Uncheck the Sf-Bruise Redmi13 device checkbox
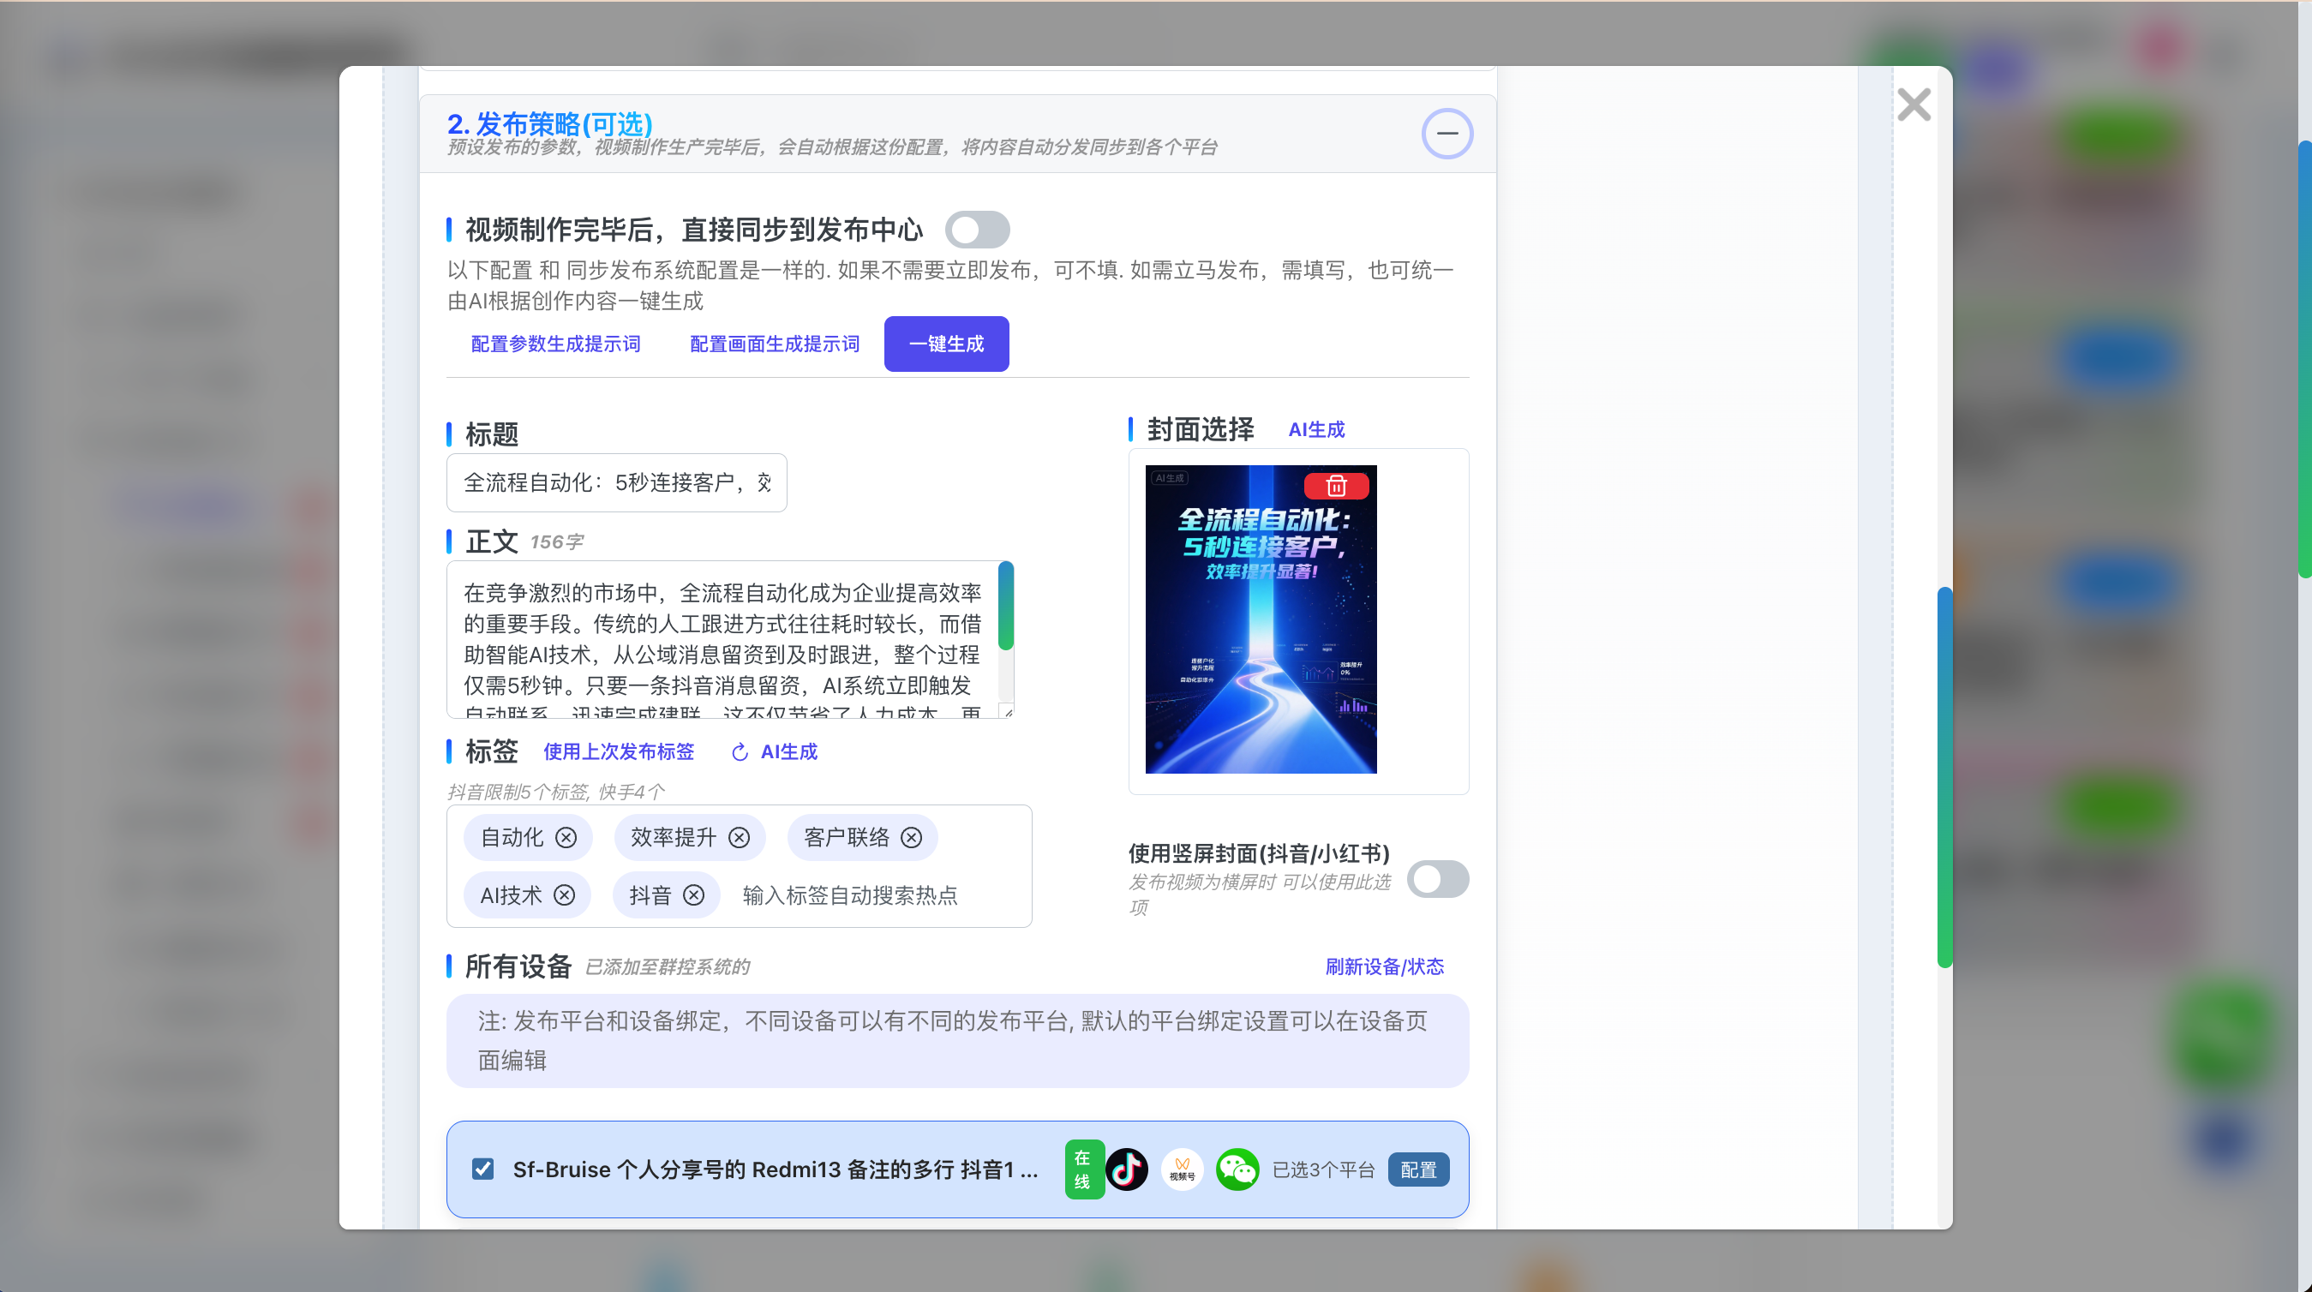 pyautogui.click(x=482, y=1168)
